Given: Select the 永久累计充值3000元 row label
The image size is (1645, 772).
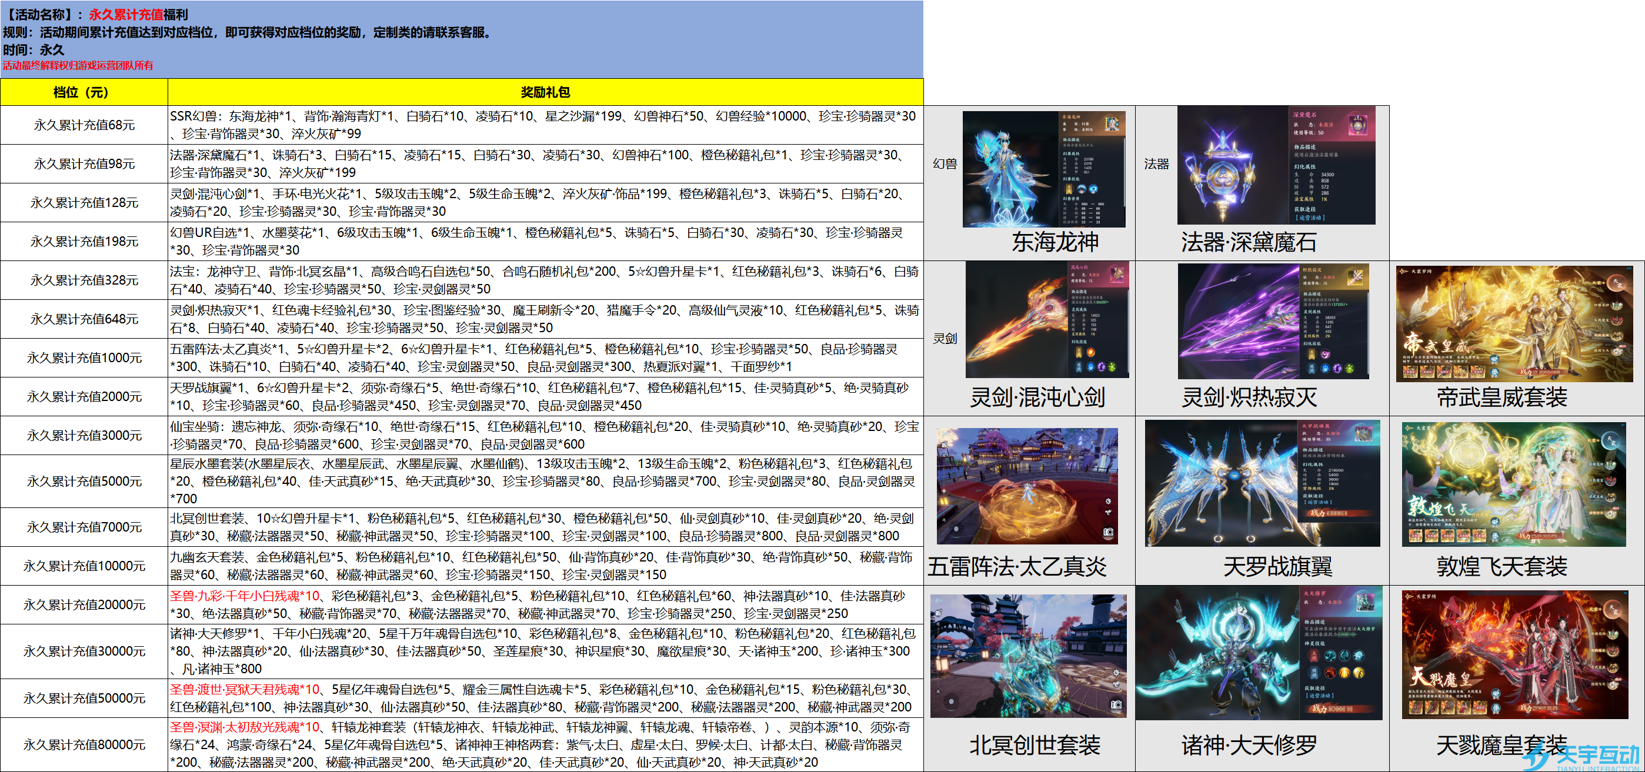Looking at the screenshot, I should point(84,436).
